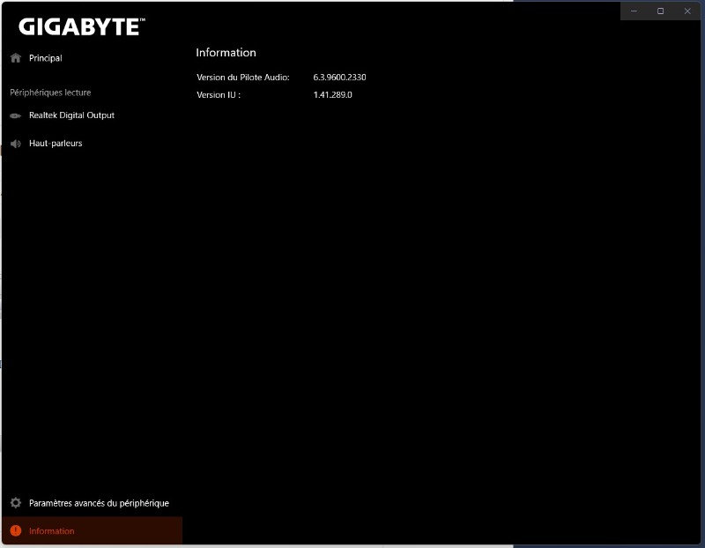705x548 pixels.
Task: Click the Realtek Digital Output device icon
Action: coord(15,115)
